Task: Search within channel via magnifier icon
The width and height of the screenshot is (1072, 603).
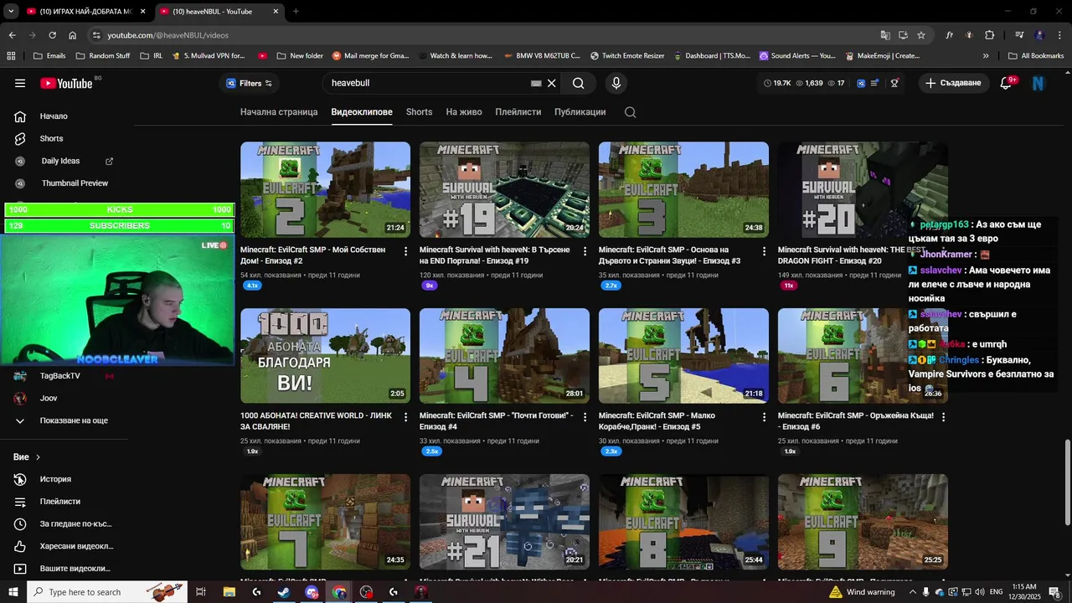Action: 631,112
